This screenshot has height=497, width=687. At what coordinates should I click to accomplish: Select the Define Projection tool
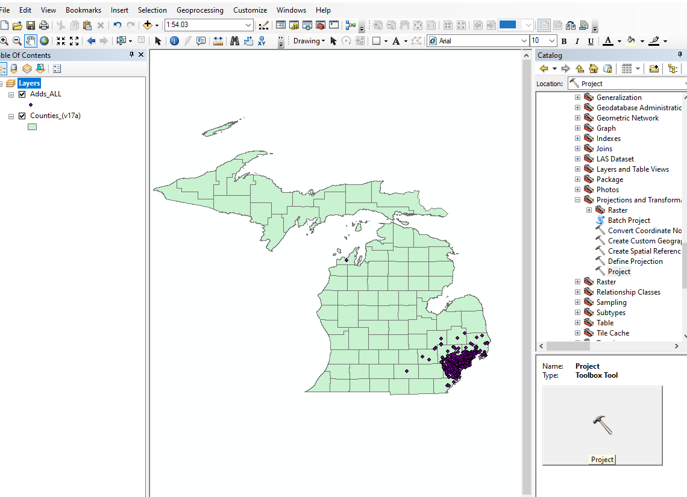pyautogui.click(x=635, y=261)
